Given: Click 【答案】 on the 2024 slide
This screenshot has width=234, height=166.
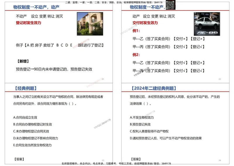Looking at the screenshot, I should [x=136, y=159].
